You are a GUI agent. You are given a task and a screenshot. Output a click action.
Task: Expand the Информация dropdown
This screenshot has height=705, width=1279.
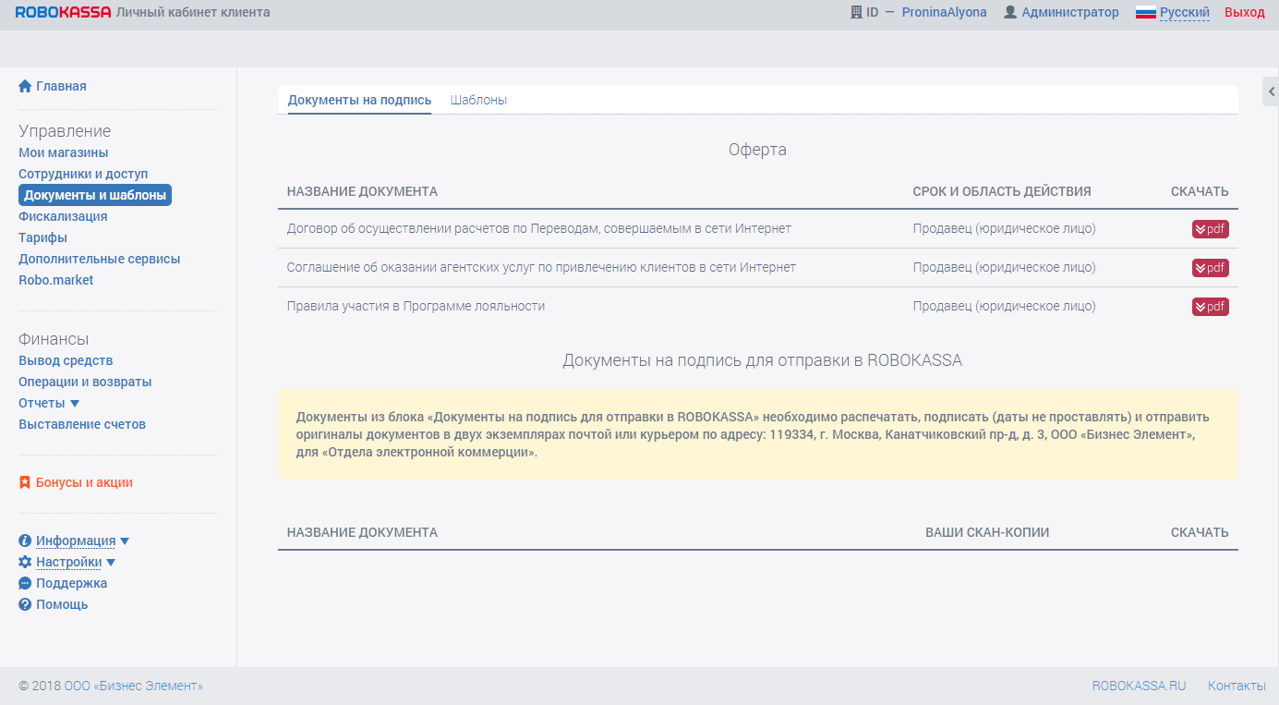pyautogui.click(x=125, y=541)
